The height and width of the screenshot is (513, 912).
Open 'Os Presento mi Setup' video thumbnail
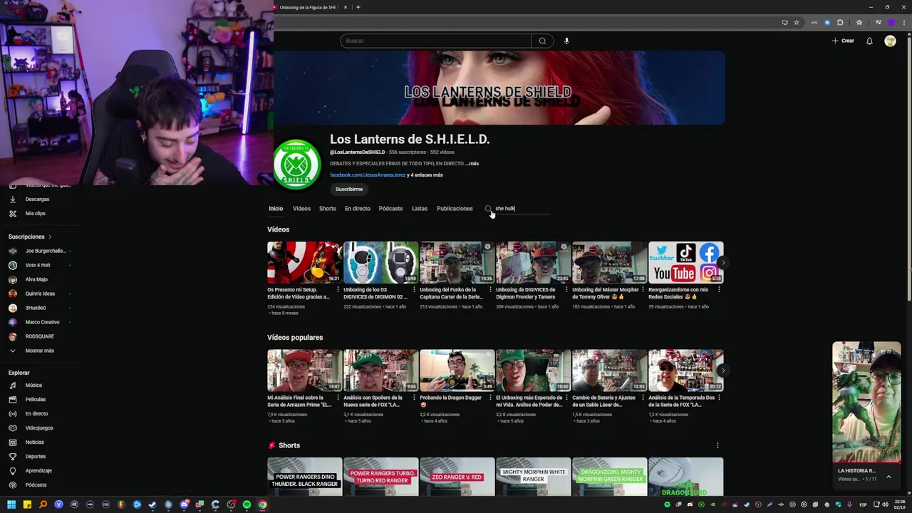[304, 262]
